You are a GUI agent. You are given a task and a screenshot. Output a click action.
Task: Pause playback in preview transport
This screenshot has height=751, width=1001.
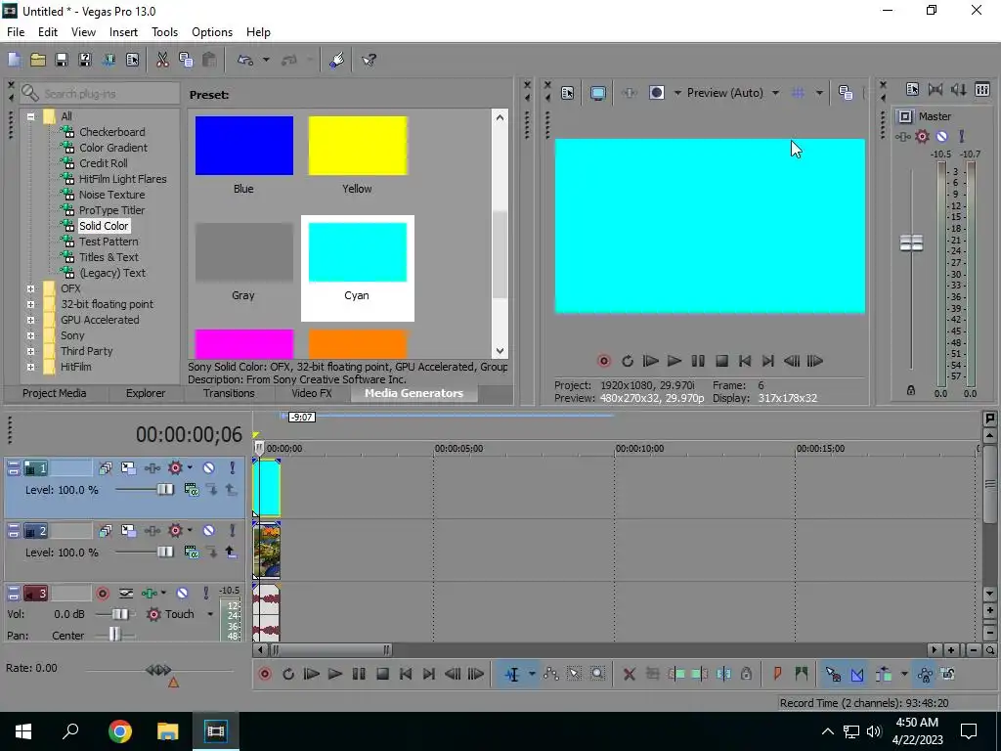point(698,362)
